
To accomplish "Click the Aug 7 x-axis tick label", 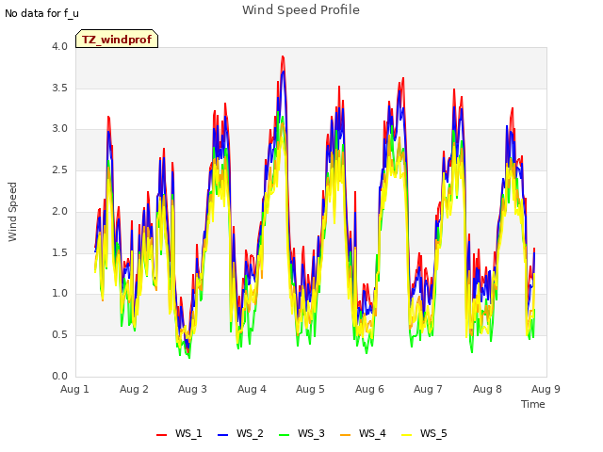I will (428, 389).
